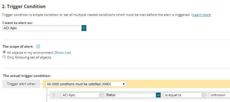Click teal arrow of 'I want to alert on'
This screenshot has height=102, width=230.
84,28
